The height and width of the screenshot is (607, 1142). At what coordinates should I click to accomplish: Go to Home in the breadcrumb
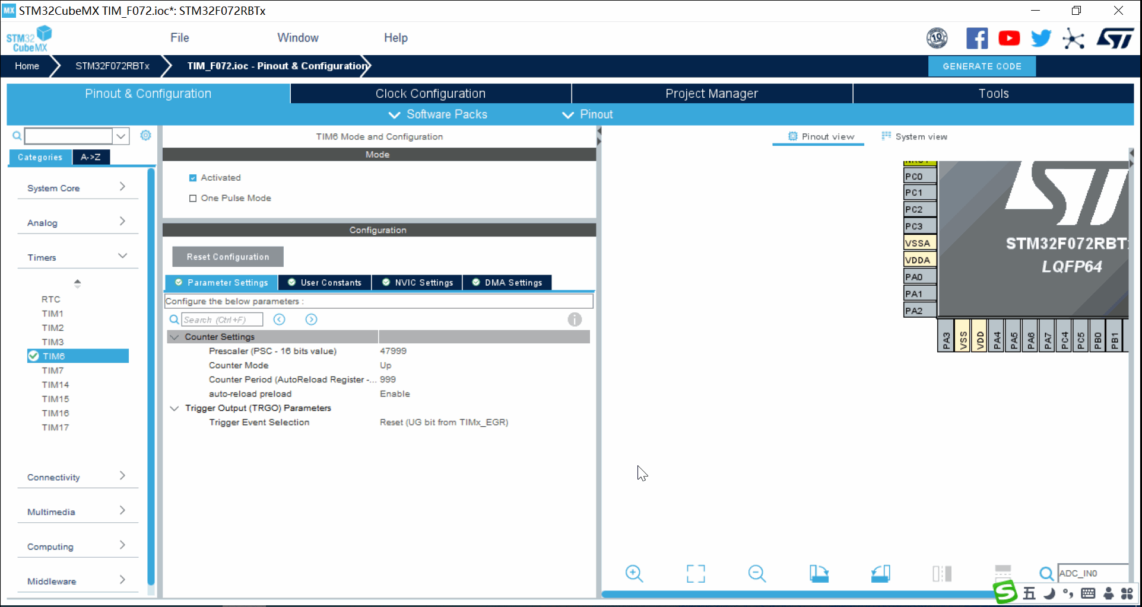pyautogui.click(x=27, y=66)
